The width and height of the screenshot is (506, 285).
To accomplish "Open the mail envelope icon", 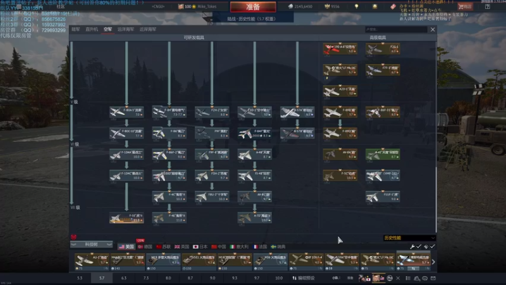I will [433, 278].
